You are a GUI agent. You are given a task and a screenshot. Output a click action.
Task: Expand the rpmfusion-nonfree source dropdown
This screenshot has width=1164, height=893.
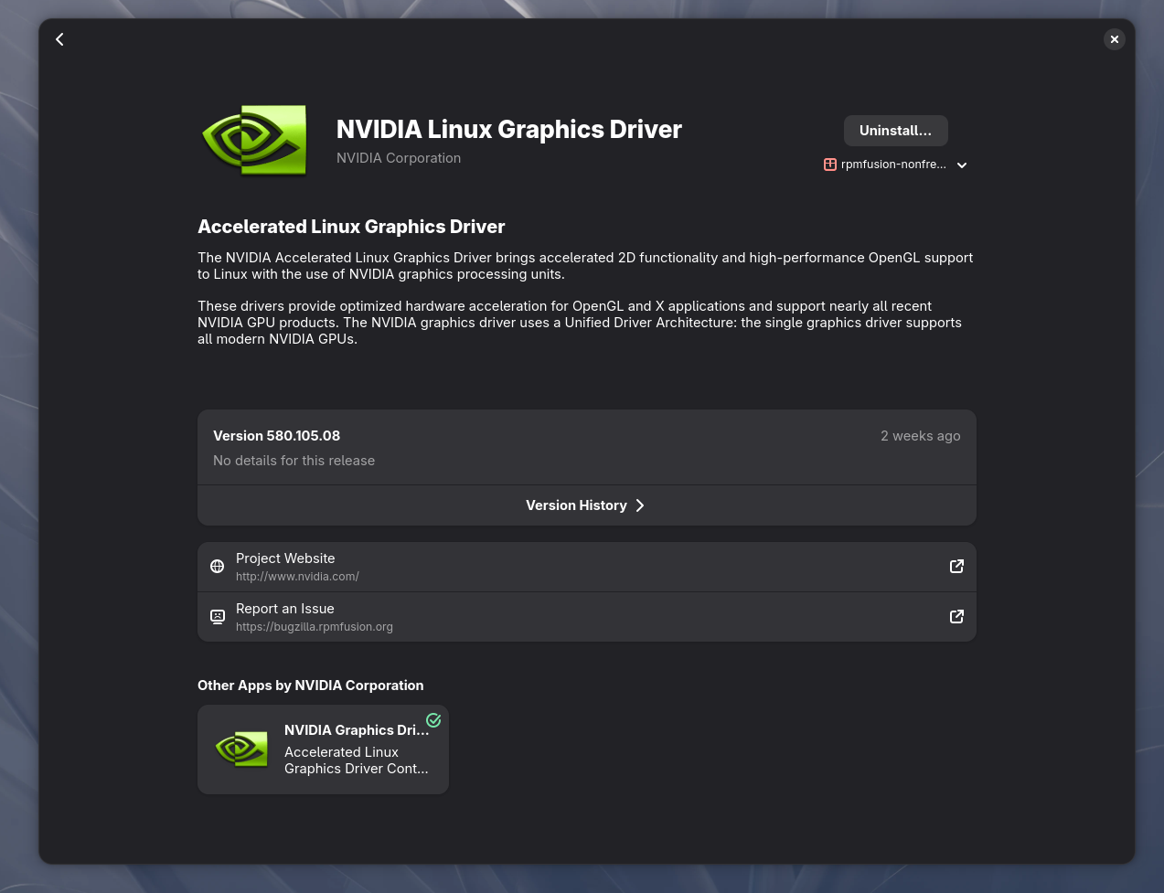(895, 165)
